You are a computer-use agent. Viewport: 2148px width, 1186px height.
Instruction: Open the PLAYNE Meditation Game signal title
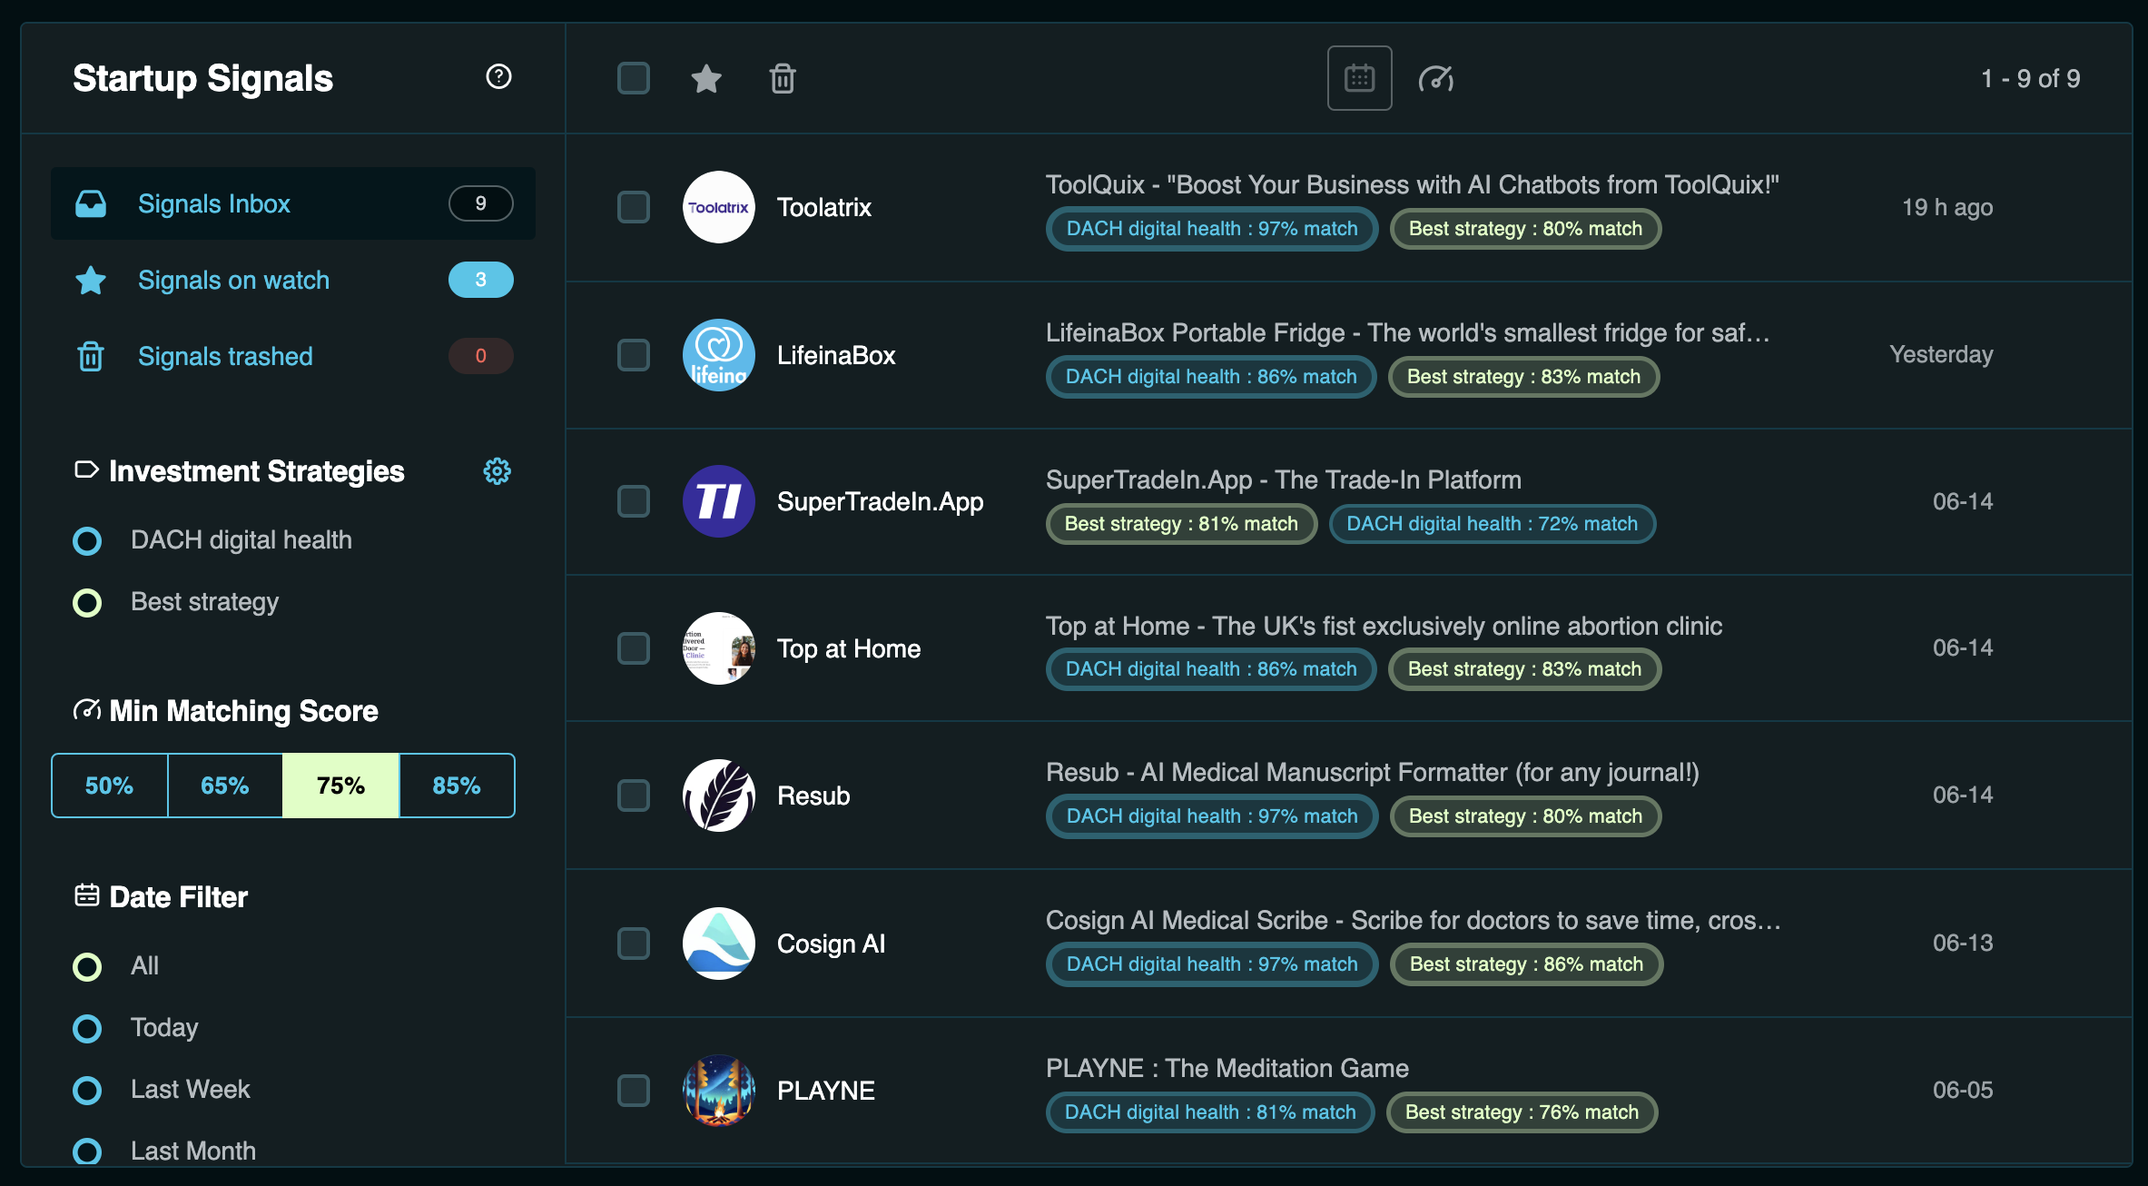click(x=1227, y=1068)
